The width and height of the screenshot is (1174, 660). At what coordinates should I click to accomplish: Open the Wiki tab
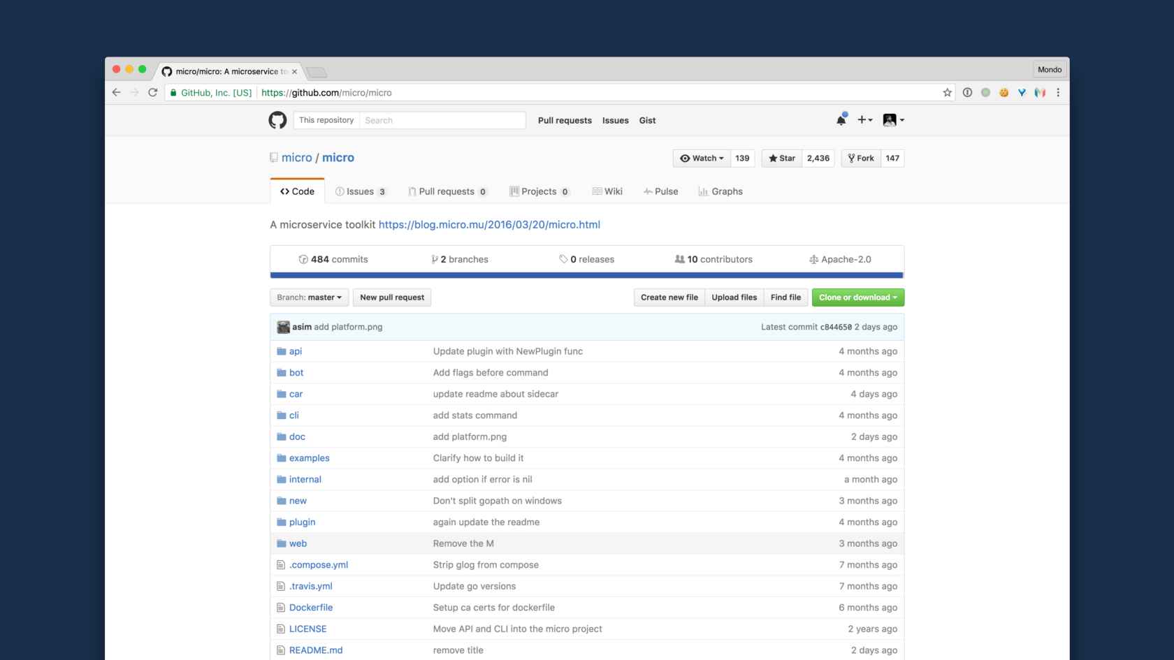pos(607,191)
